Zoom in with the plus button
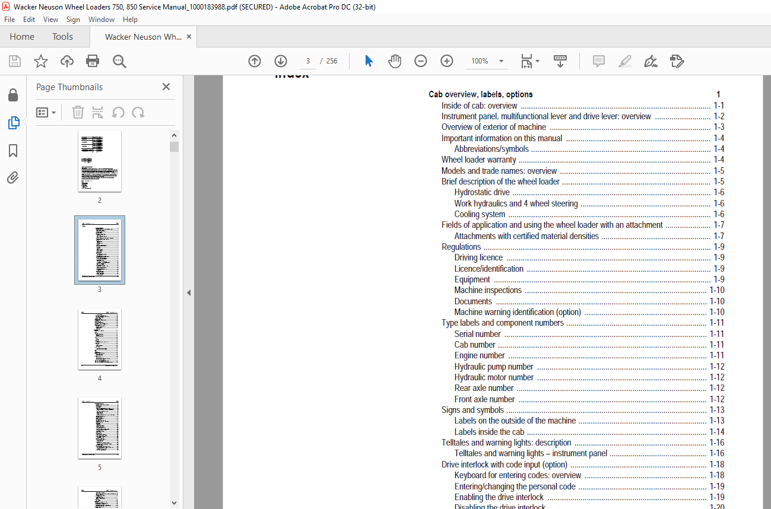The width and height of the screenshot is (771, 509). 447,61
